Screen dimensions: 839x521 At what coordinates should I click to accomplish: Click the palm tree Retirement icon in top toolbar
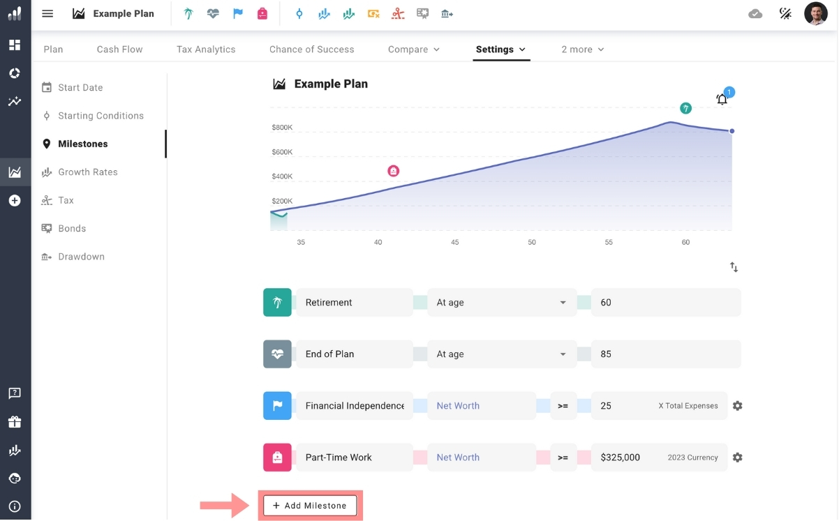tap(188, 14)
